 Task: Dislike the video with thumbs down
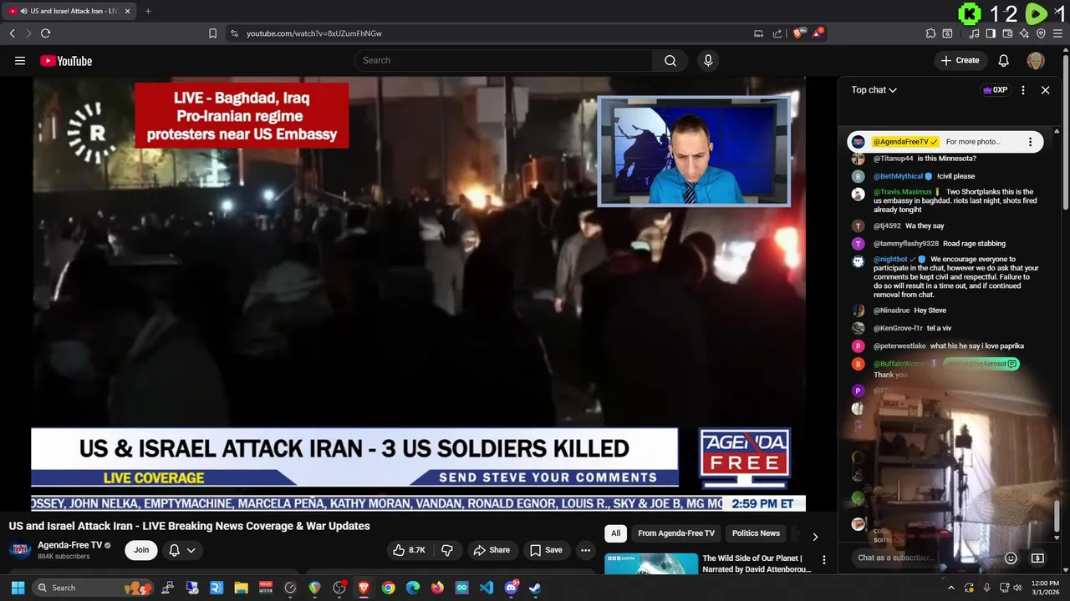coord(447,550)
